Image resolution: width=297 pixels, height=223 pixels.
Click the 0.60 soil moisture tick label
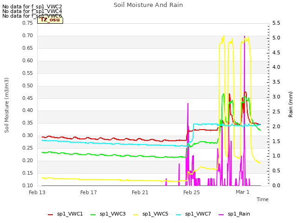click(x=28, y=61)
